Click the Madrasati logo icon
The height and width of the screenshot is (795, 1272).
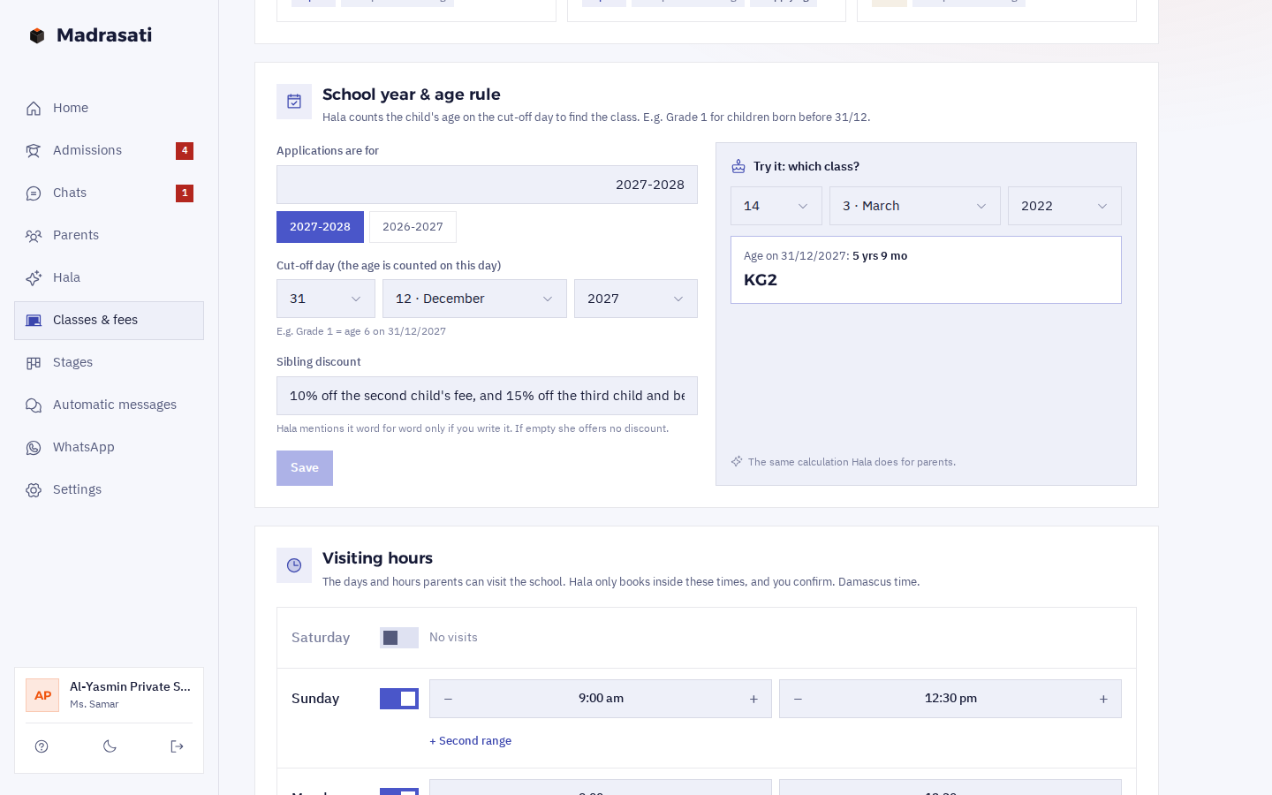(x=37, y=35)
